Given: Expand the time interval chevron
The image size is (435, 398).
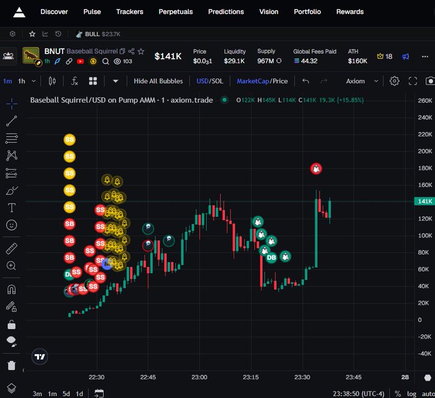Looking at the screenshot, I should click(x=33, y=81).
